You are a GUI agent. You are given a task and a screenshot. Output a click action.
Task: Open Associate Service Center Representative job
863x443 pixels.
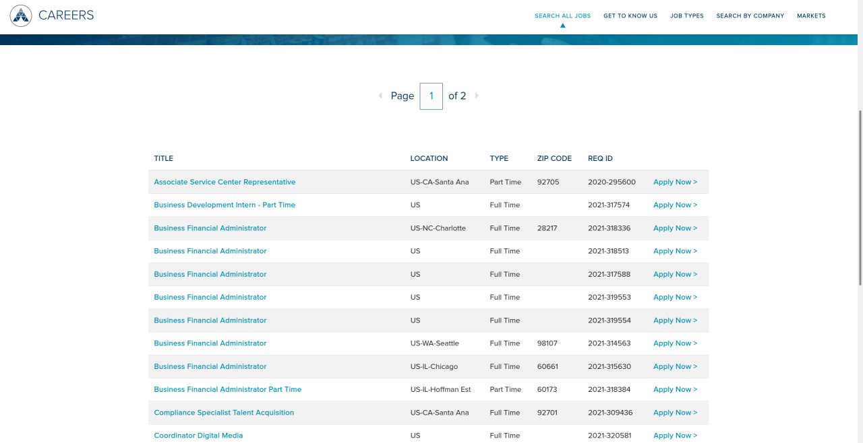(x=225, y=182)
